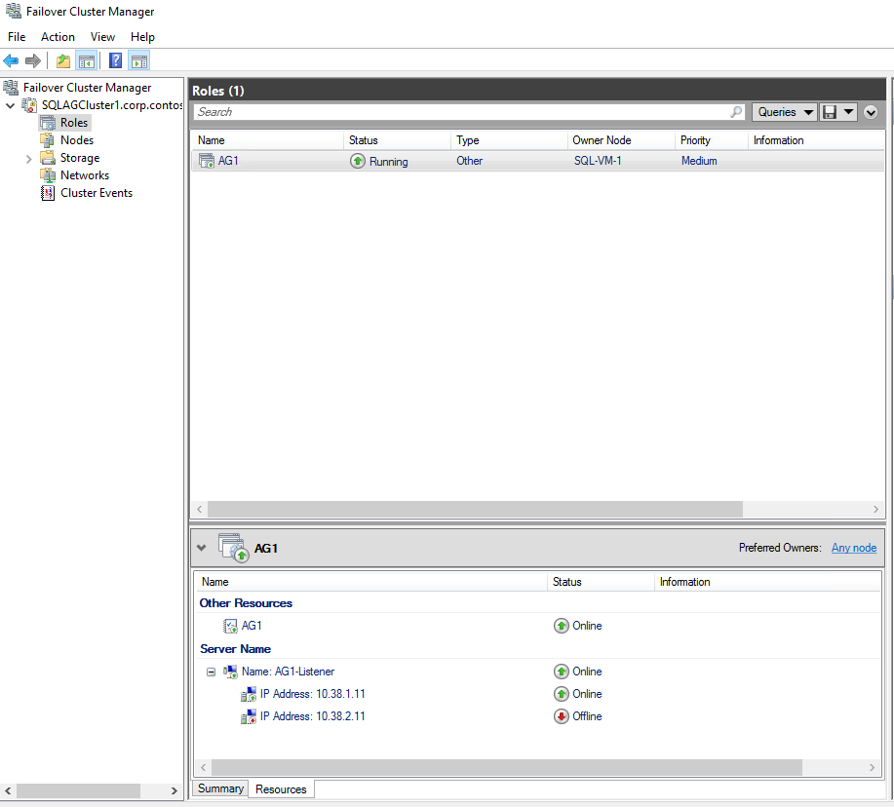Switch to the Resources tab

coord(281,789)
